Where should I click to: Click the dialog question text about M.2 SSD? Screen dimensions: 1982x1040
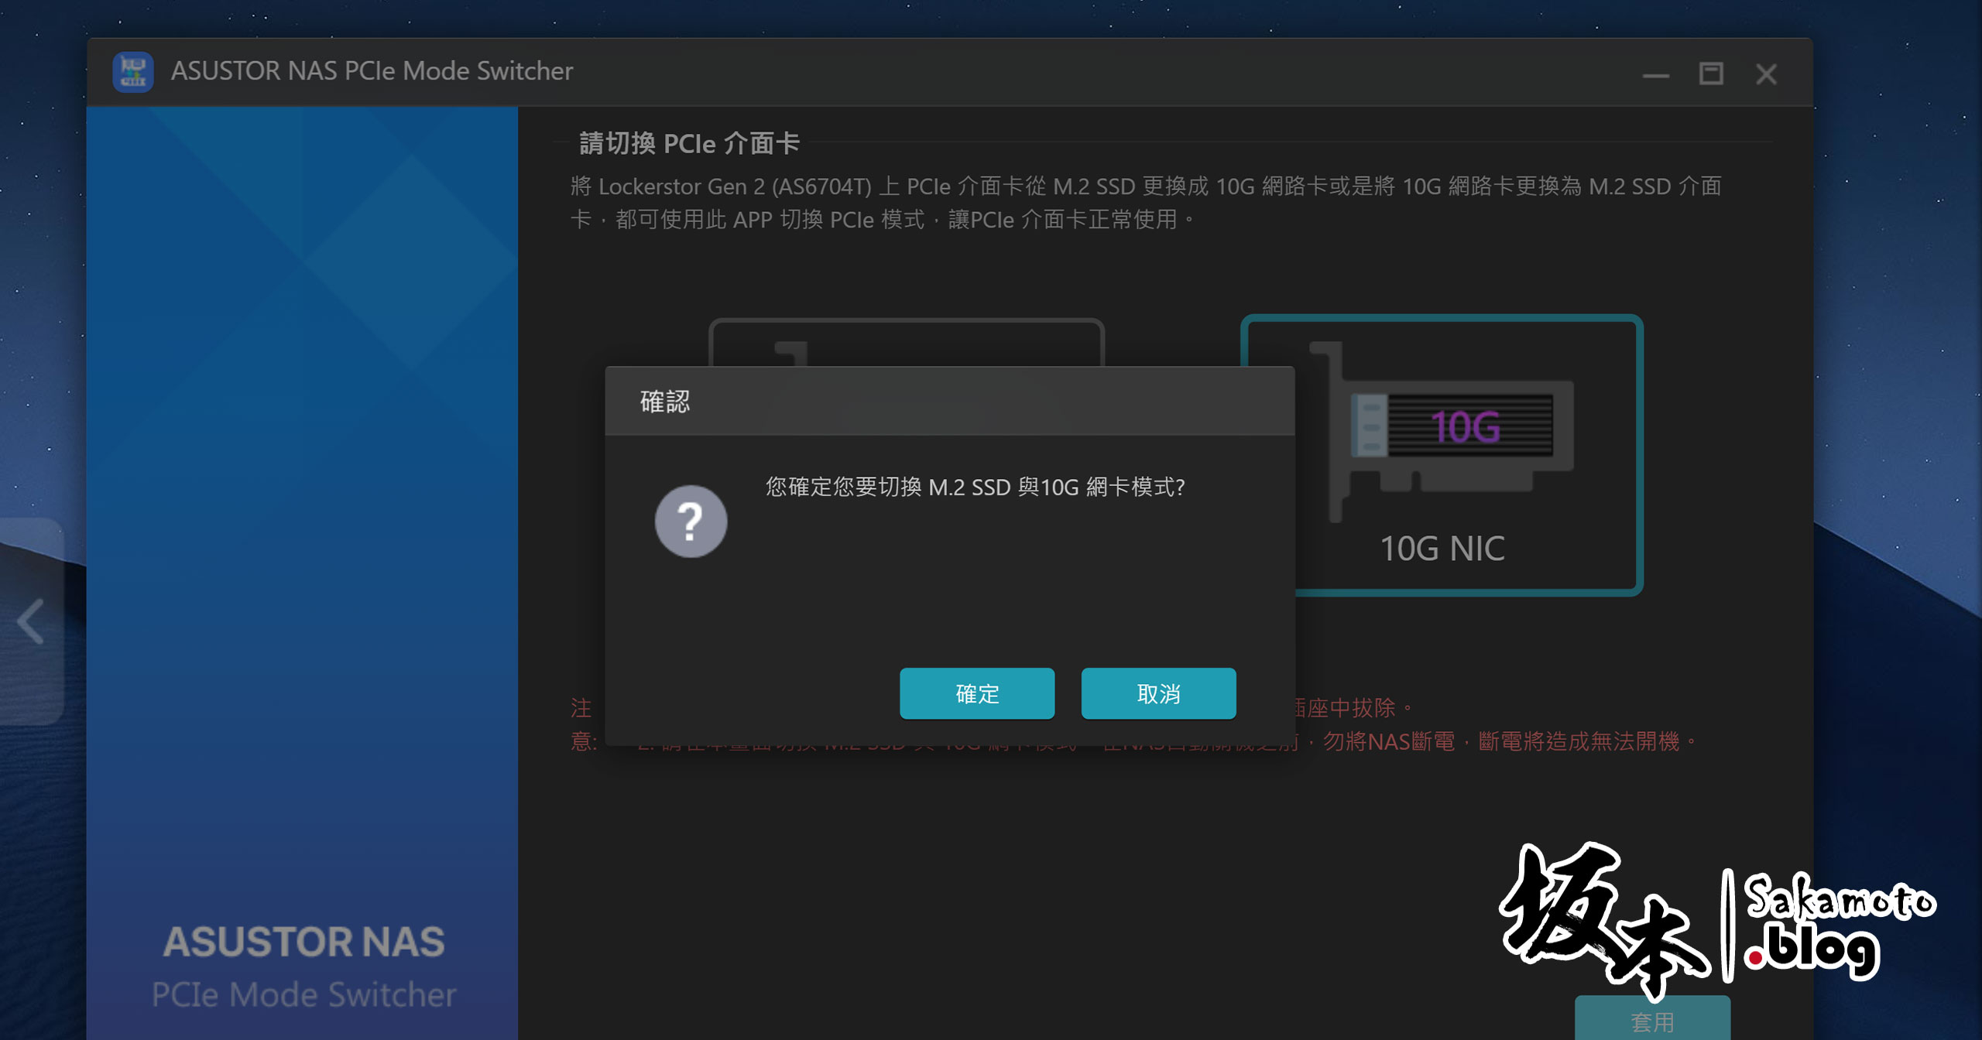pyautogui.click(x=976, y=487)
